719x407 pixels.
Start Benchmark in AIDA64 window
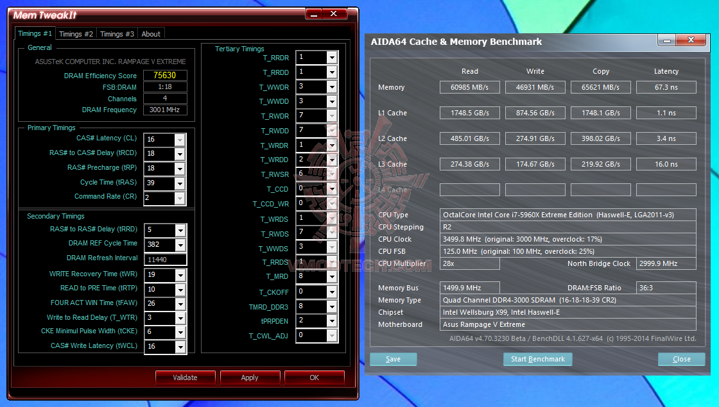point(538,360)
